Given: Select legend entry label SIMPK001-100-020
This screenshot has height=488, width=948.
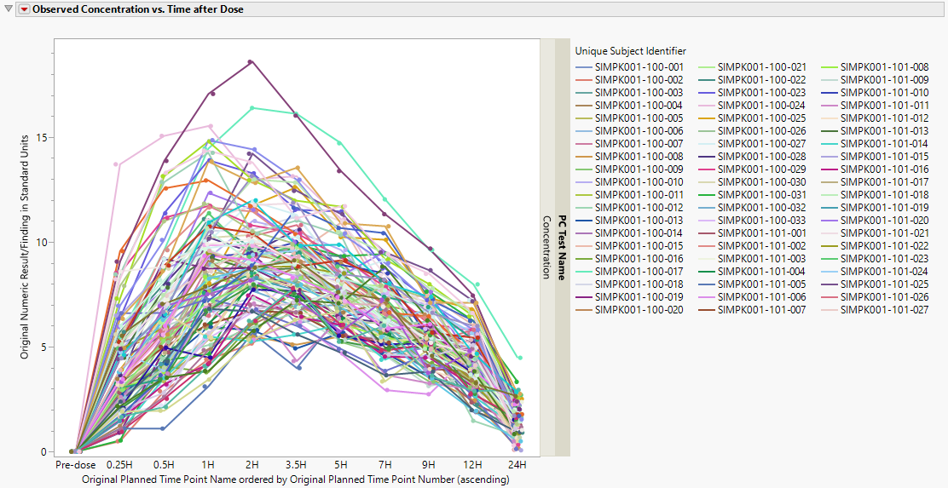Looking at the screenshot, I should pyautogui.click(x=639, y=310).
